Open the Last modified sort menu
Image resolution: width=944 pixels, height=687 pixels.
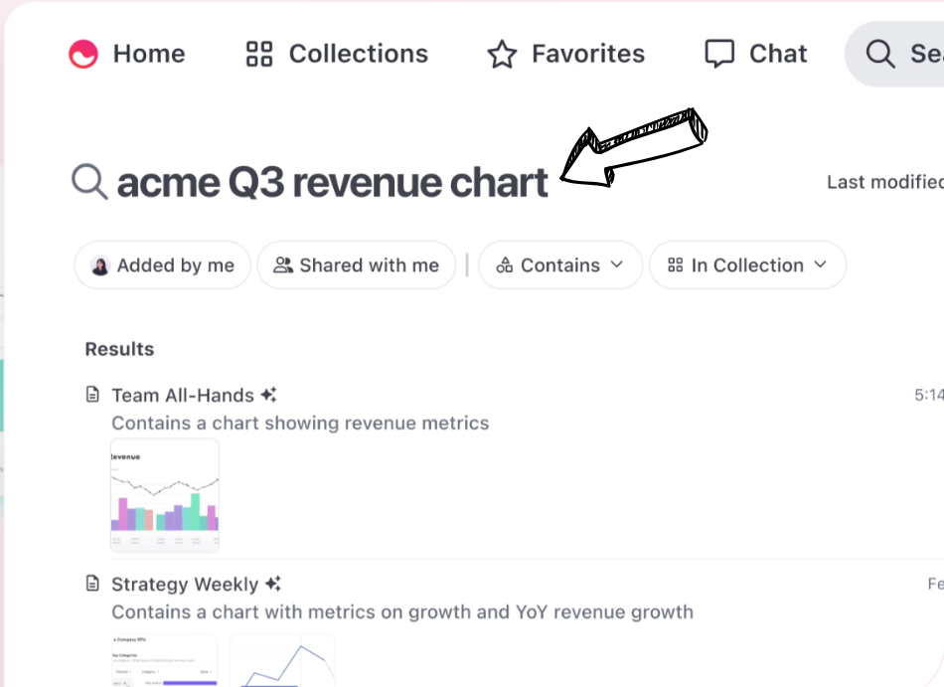click(x=884, y=182)
